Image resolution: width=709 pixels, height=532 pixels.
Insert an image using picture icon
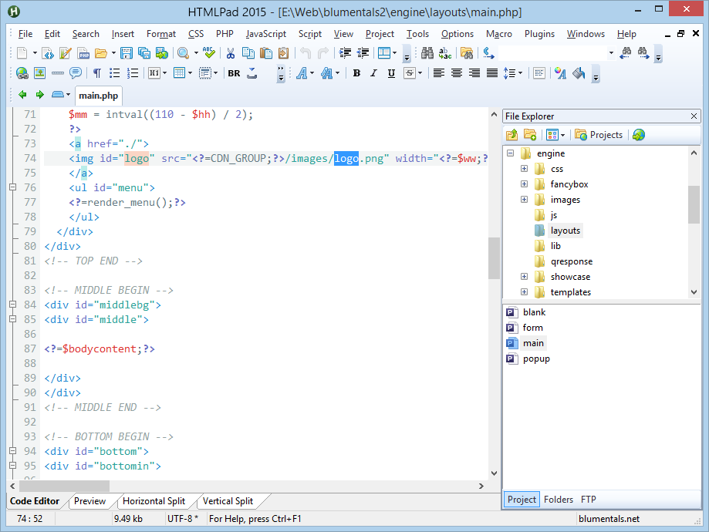(x=39, y=73)
